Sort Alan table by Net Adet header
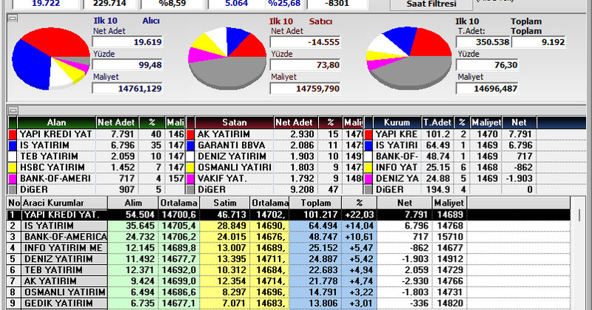The height and width of the screenshot is (310, 592). (117, 122)
